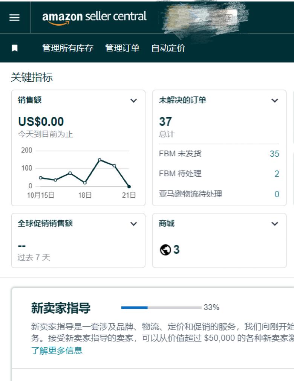Click the 37 total unresolved orders
The height and width of the screenshot is (381, 294).
165,122
